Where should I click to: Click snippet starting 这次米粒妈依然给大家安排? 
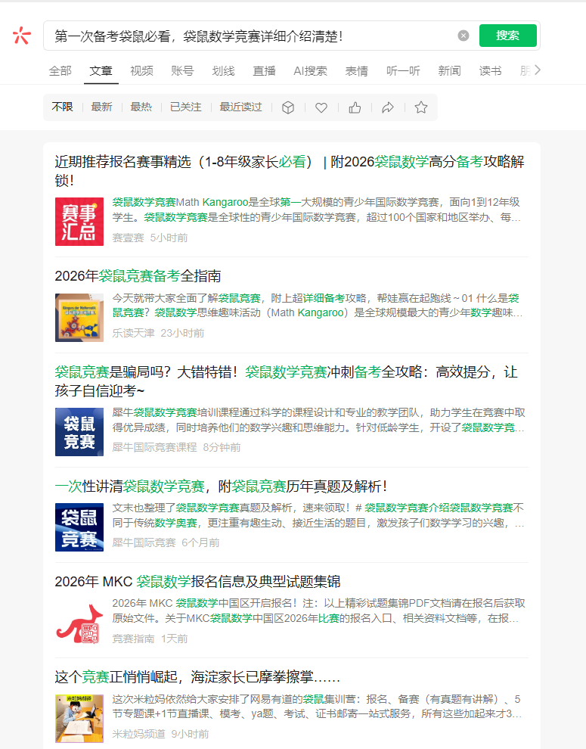pyautogui.click(x=318, y=707)
